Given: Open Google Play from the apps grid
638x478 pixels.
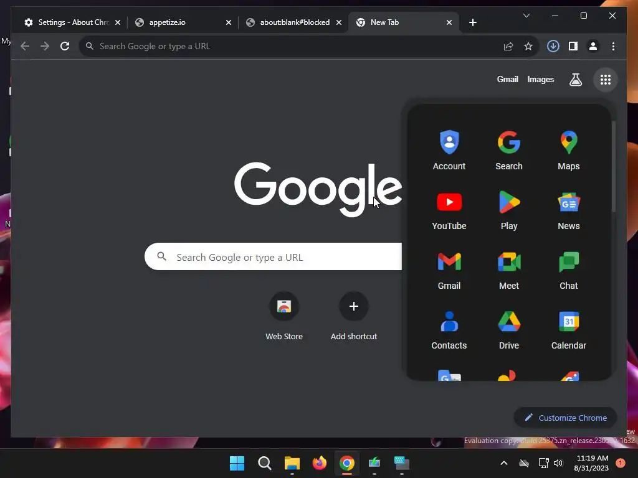Looking at the screenshot, I should (508, 210).
